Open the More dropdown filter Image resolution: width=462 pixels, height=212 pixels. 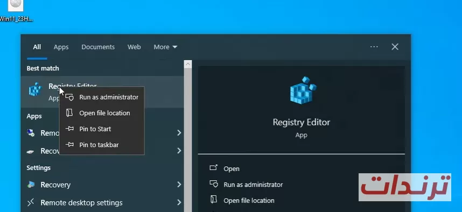(x=165, y=47)
